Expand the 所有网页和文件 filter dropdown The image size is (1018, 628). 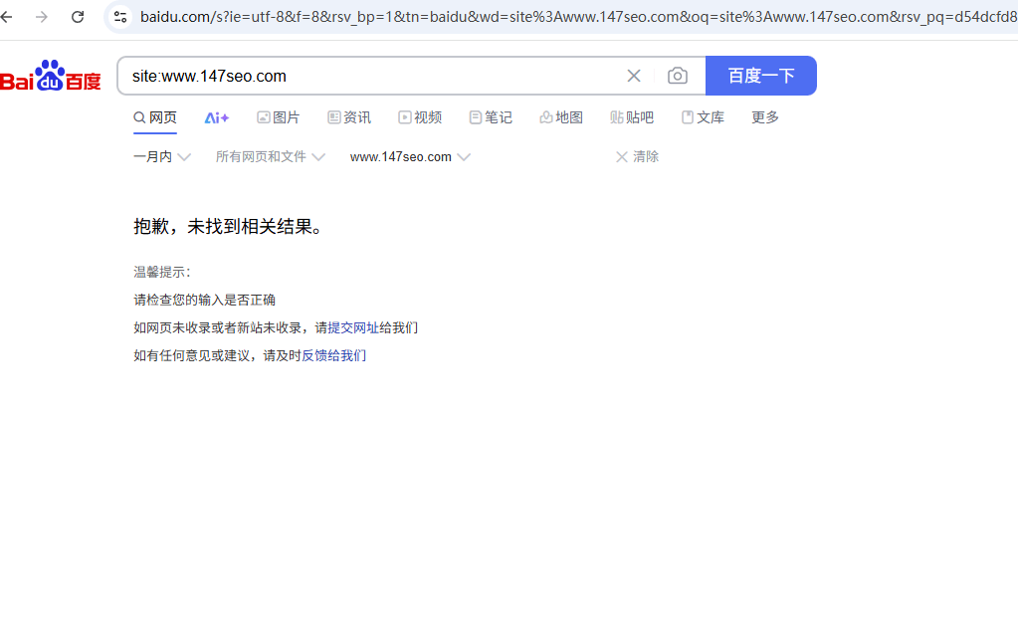click(x=270, y=156)
